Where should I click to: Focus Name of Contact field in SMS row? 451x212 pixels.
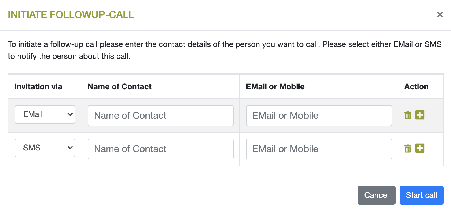[x=160, y=149]
